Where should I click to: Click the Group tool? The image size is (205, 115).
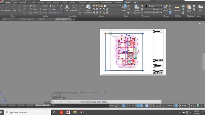(166, 8)
